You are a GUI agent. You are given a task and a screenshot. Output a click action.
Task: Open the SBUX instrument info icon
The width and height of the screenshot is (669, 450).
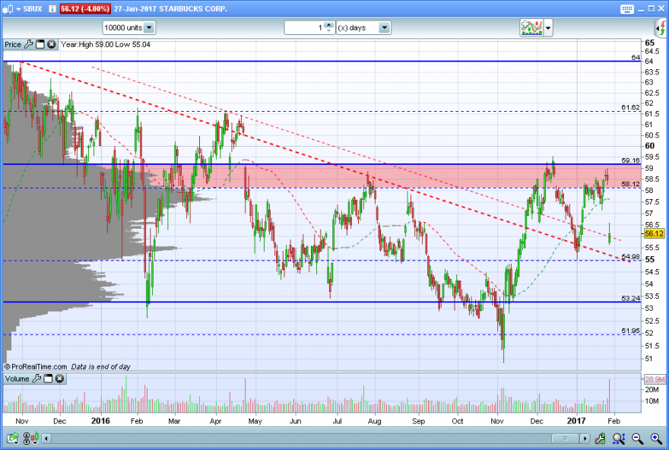52,8
